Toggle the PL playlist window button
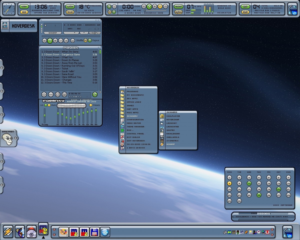Image resolution: width=300 pixels, height=240 pixels. (x=97, y=33)
